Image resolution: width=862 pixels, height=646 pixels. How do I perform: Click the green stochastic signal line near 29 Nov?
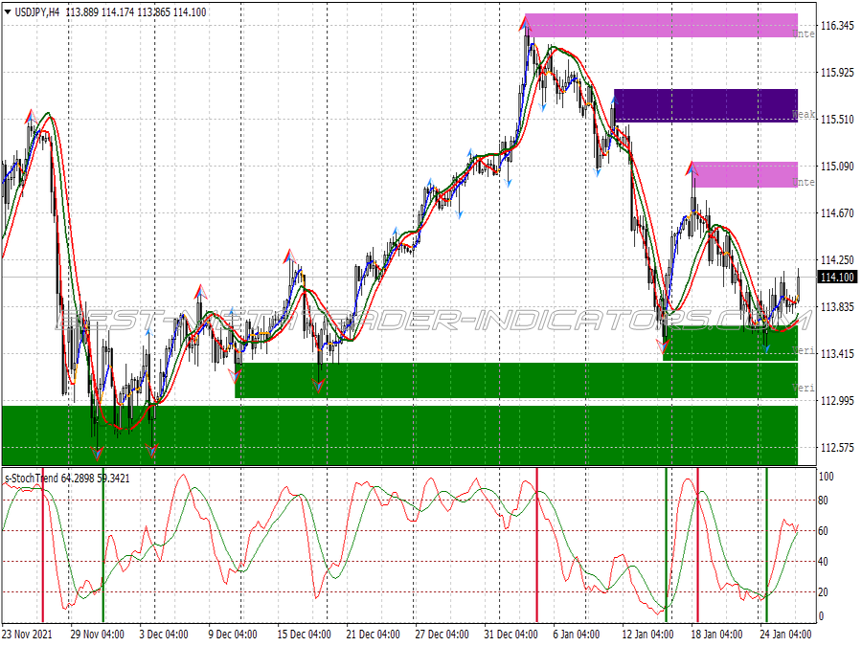click(102, 545)
